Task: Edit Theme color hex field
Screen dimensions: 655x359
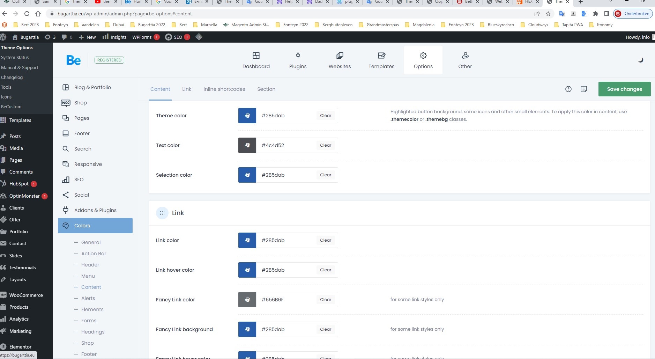Action: (x=286, y=116)
